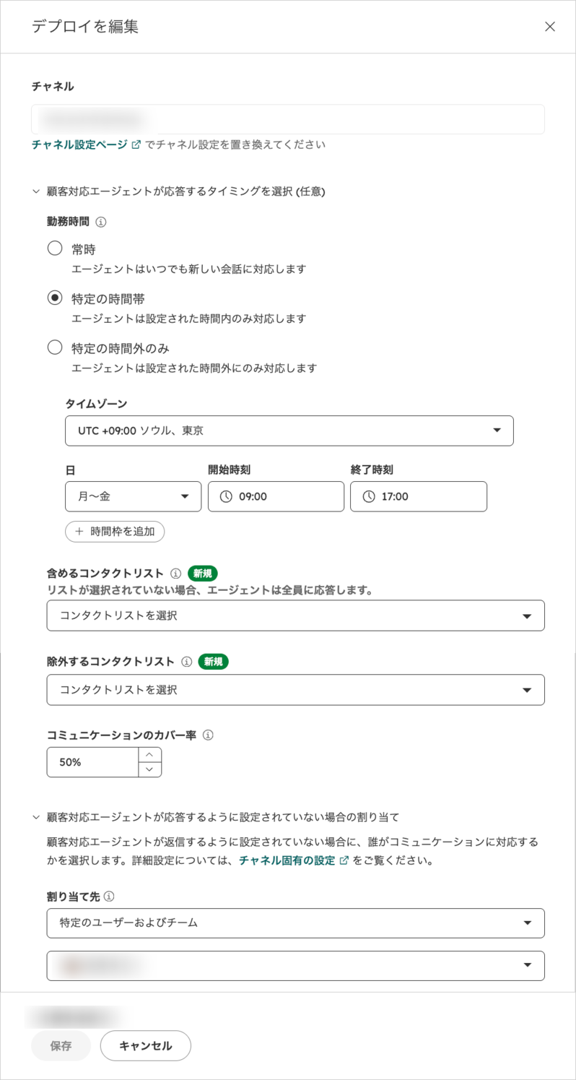Choose the 特定の時間外のみ radio option
The image size is (576, 1080).
coord(55,347)
